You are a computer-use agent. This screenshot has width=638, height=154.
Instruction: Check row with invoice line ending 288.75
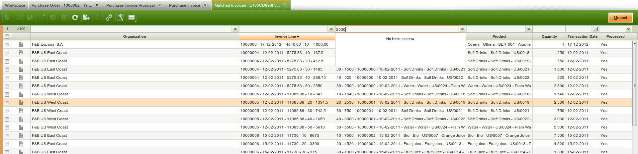7,78
